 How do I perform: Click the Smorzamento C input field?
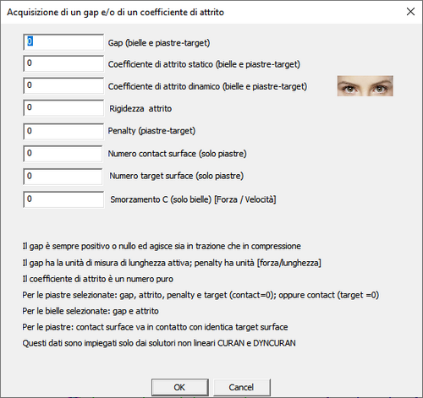(x=63, y=199)
